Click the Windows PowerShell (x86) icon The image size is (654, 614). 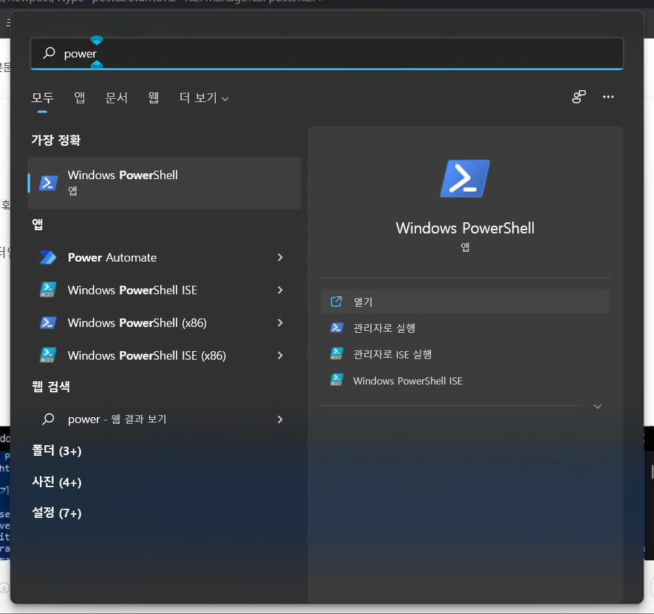tap(48, 323)
